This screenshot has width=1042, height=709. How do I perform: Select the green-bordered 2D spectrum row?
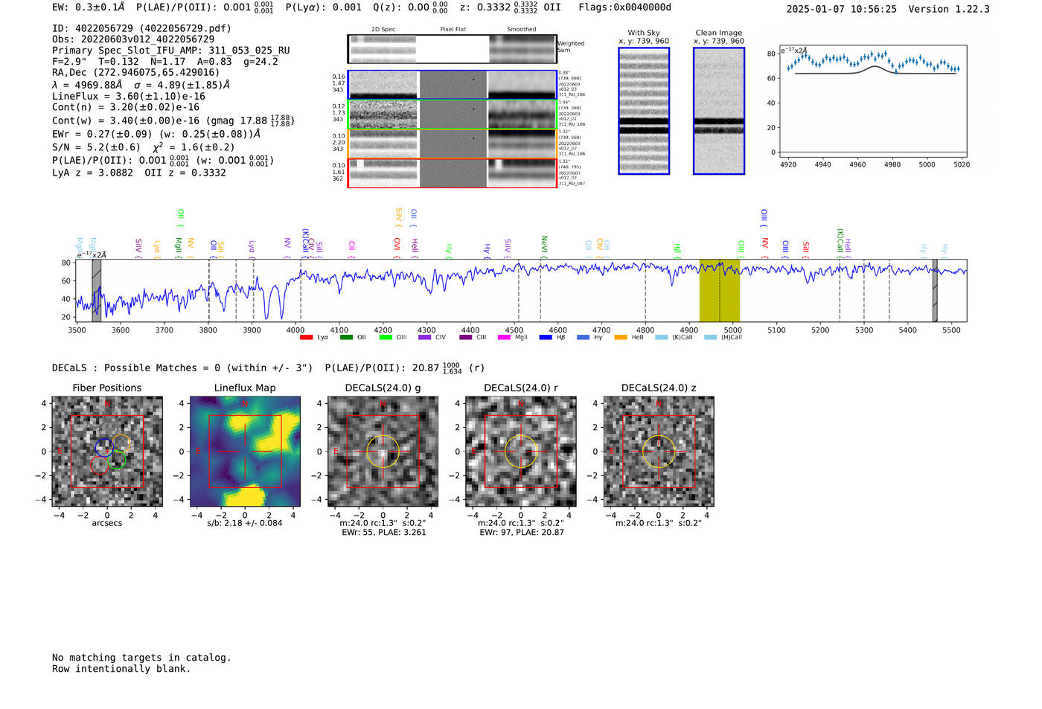453,115
